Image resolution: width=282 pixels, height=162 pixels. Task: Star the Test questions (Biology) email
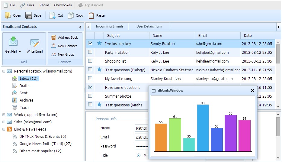[99, 70]
